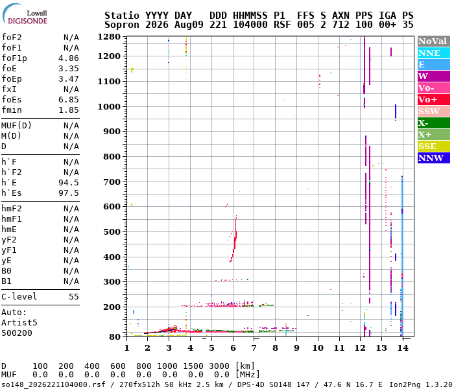Image resolution: width=454 pixels, height=389 pixels.
Task: Click the 3000 km distance column header
Action: 219,366
